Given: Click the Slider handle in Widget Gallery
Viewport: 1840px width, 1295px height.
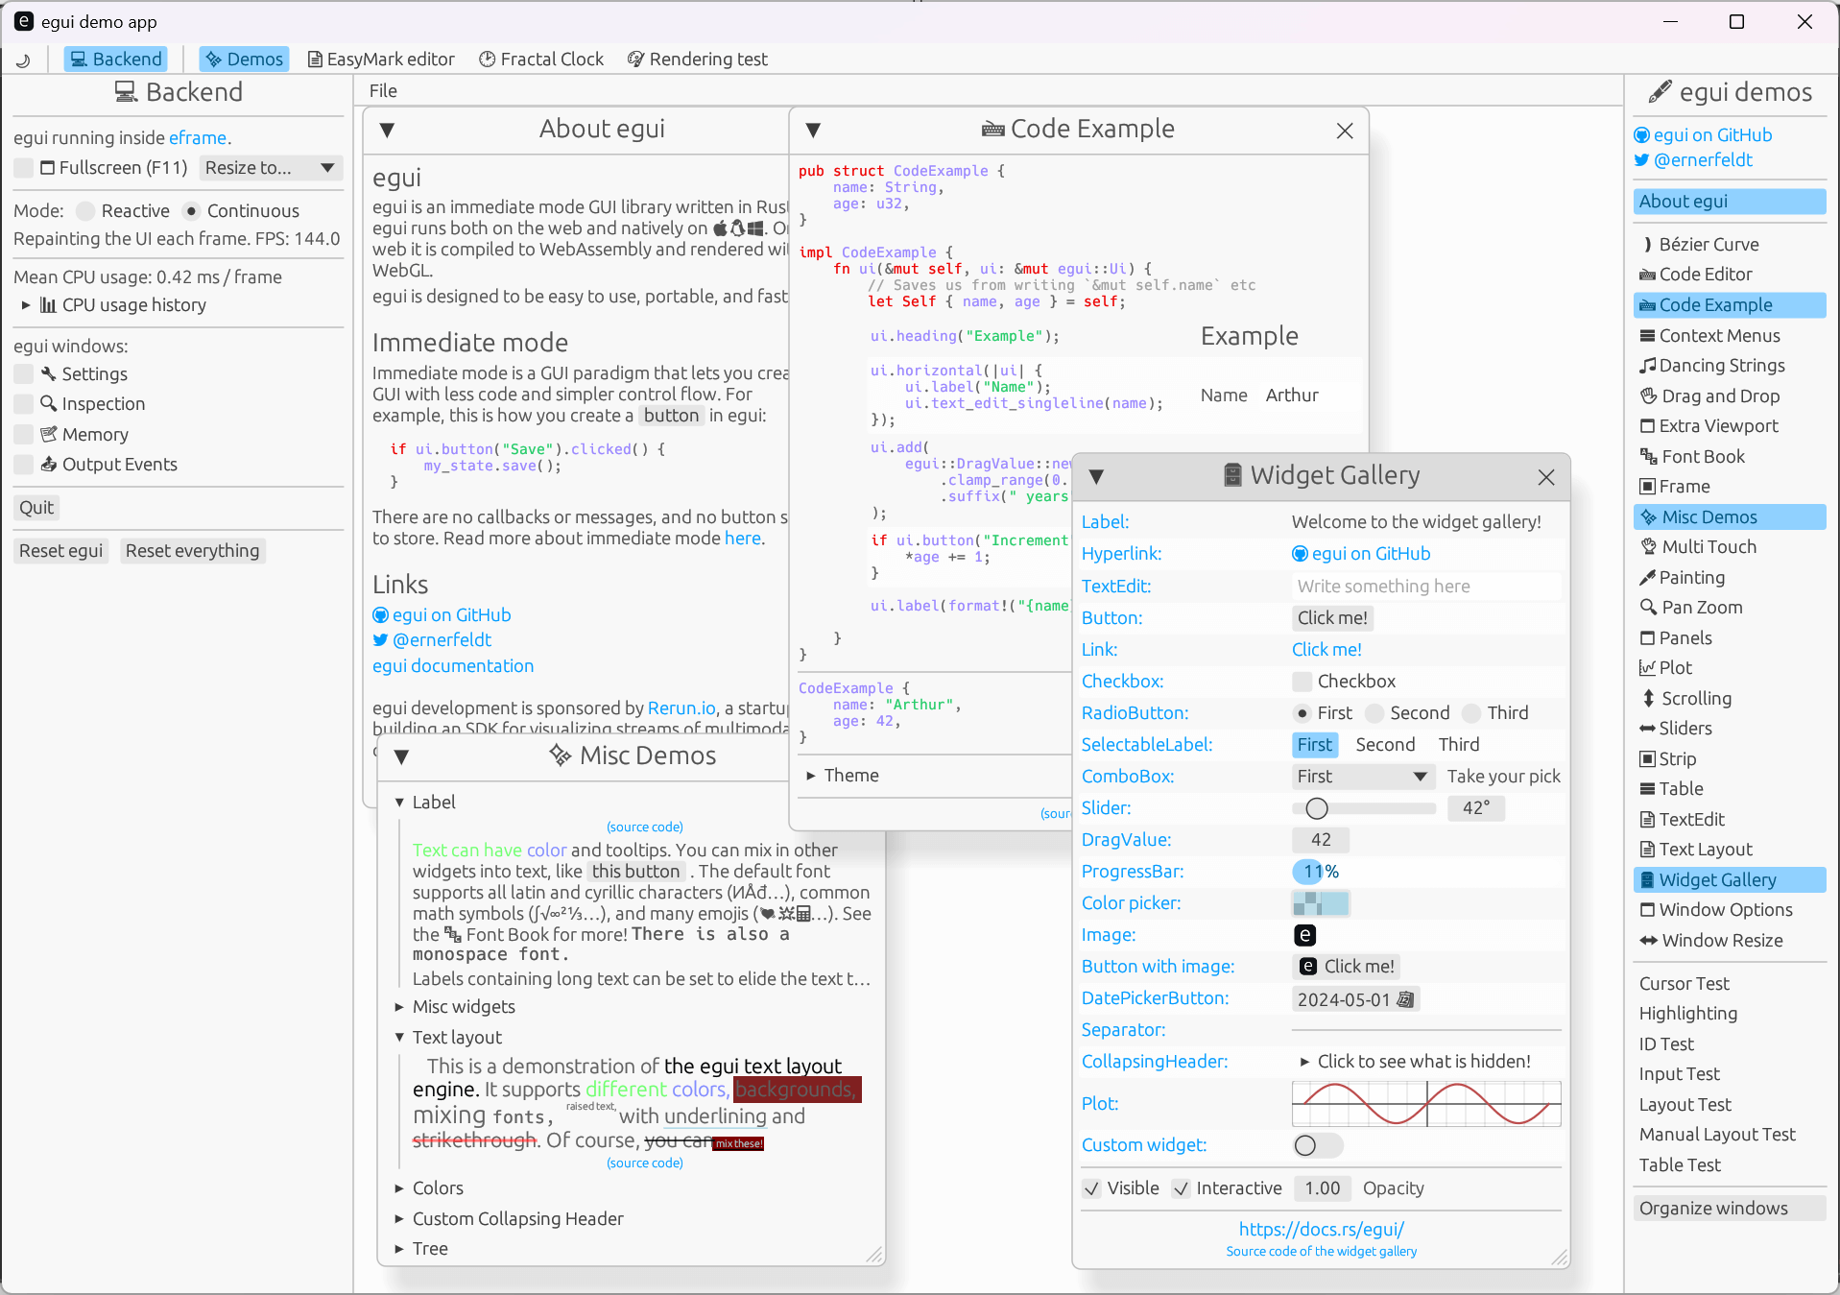Looking at the screenshot, I should [1317, 808].
